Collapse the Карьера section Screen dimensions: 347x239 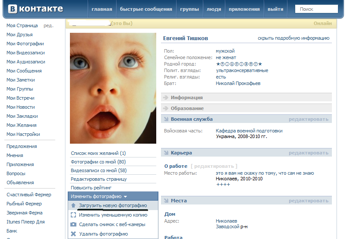pos(166,153)
